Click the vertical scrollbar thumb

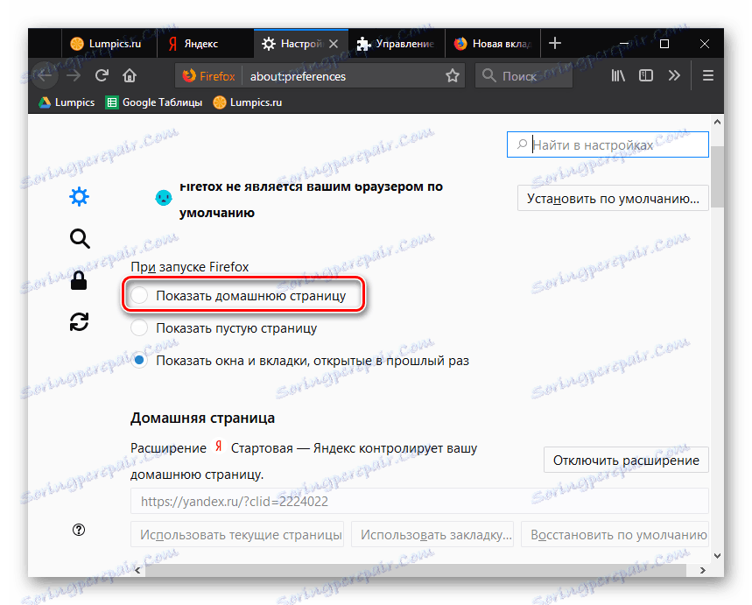[717, 177]
